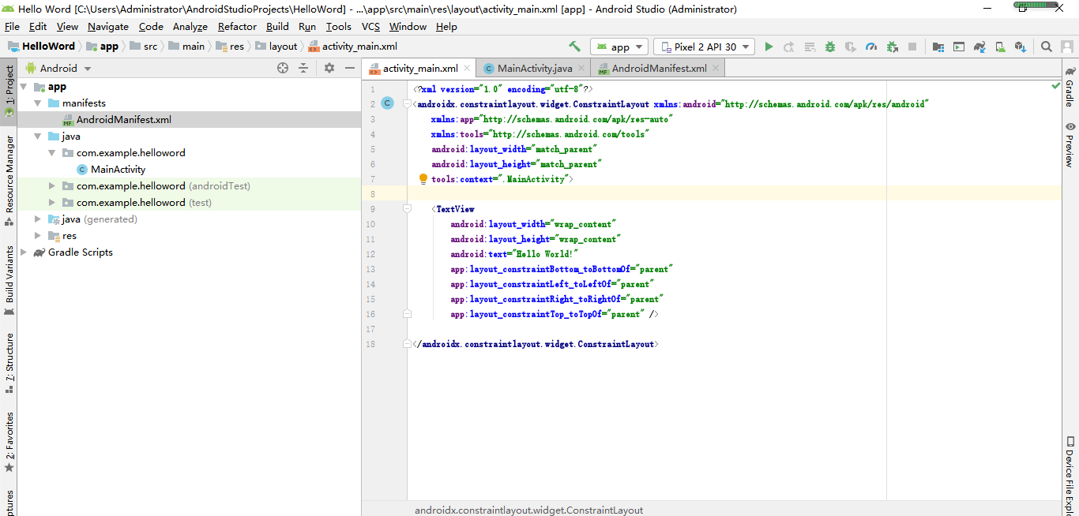
Task: Collapse the app module node arrow
Action: [x=24, y=87]
